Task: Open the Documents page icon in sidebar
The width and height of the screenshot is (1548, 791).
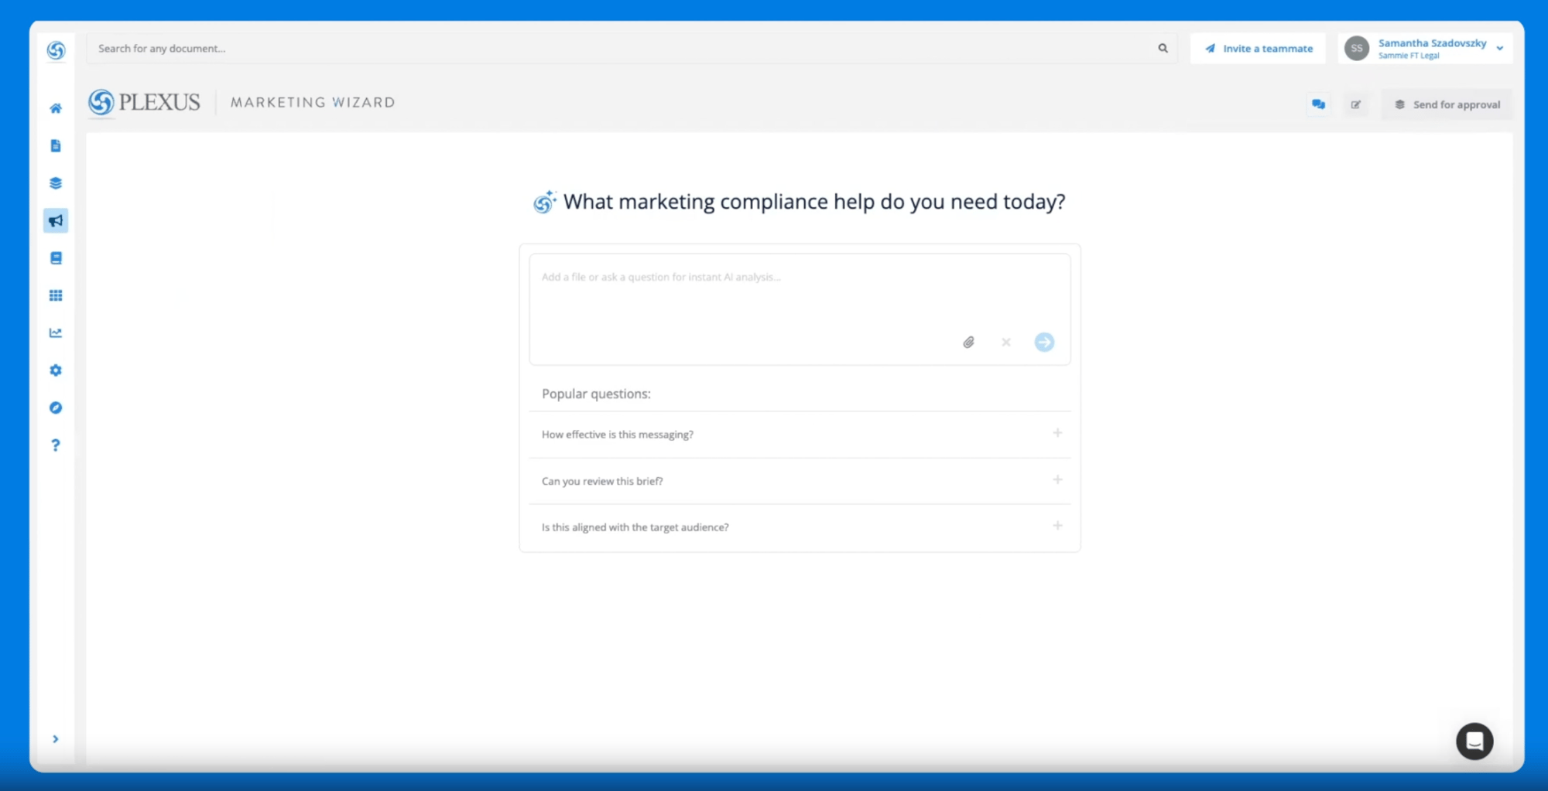Action: coord(56,146)
